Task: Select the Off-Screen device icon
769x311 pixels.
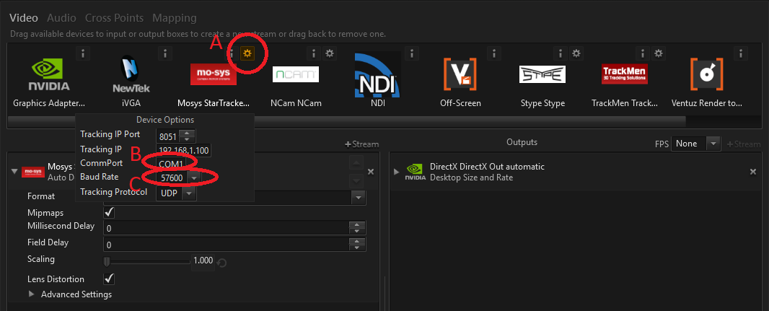Action: click(x=460, y=74)
